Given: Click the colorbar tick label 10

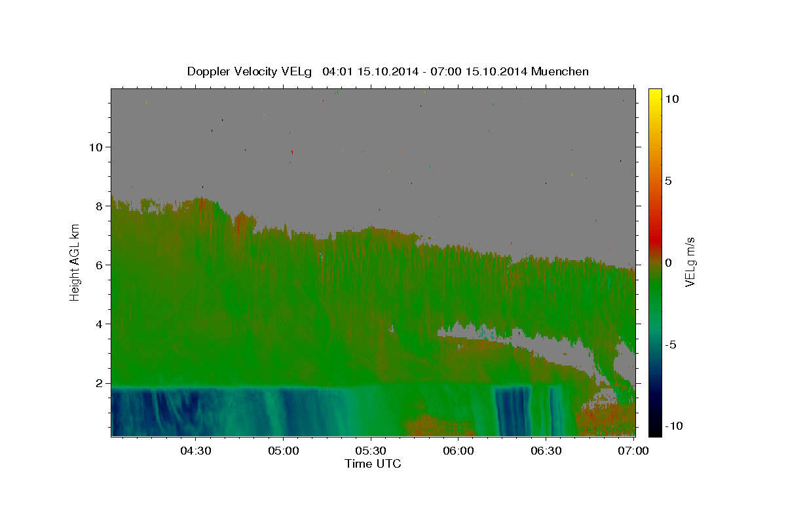Looking at the screenshot, I should (x=671, y=99).
